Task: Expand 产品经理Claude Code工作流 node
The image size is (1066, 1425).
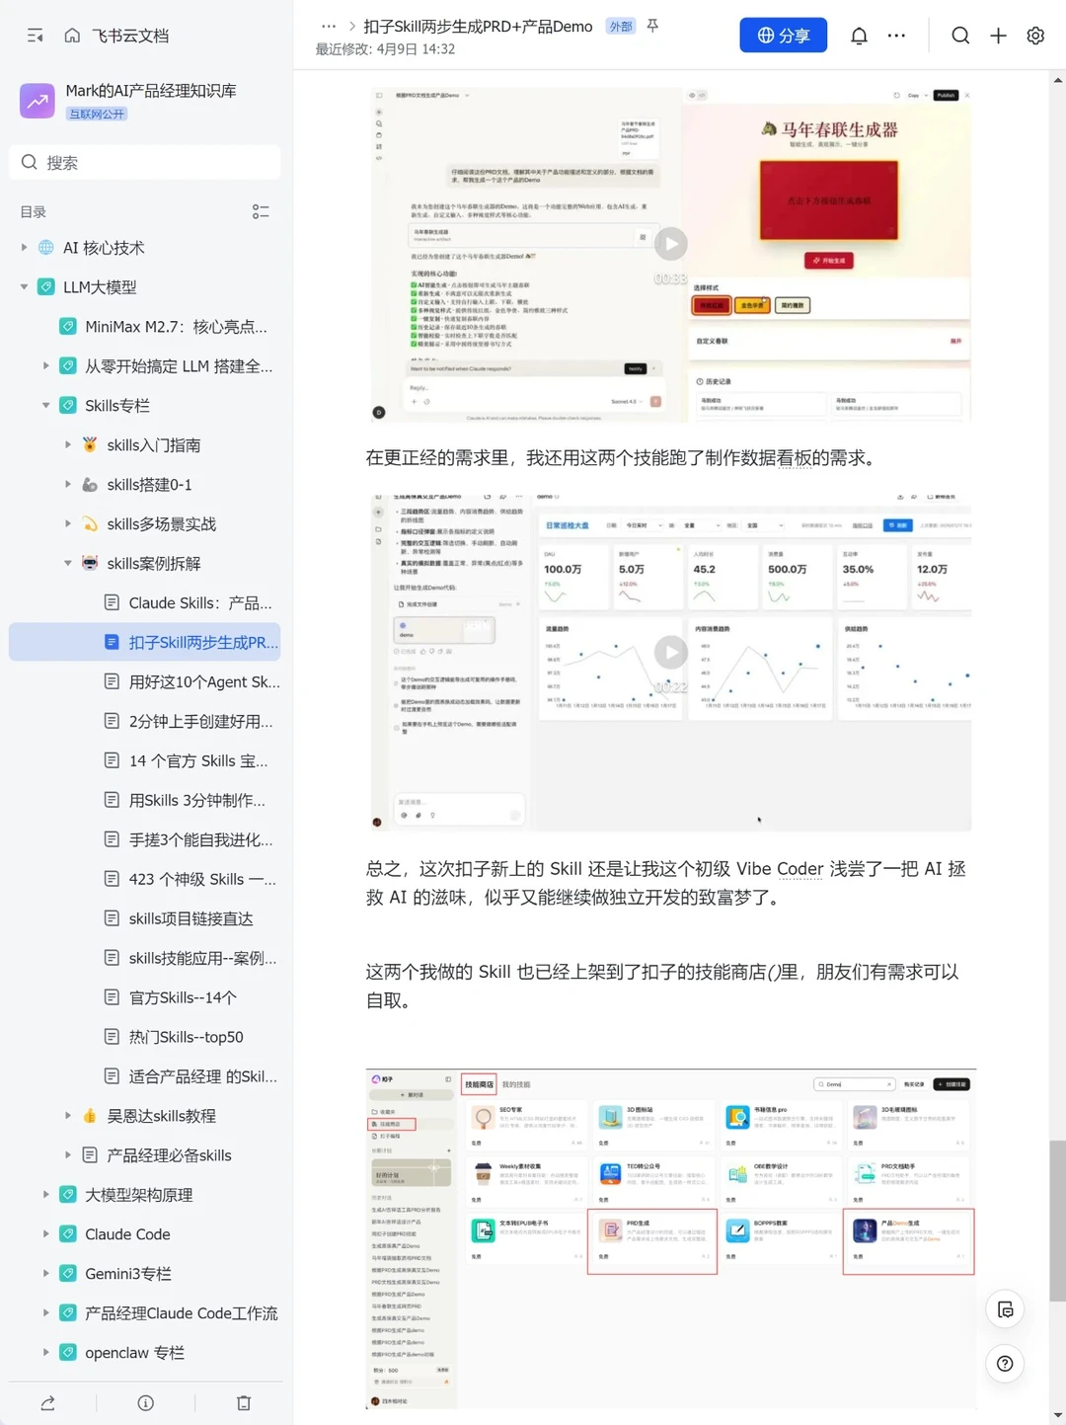Action: click(x=45, y=1313)
